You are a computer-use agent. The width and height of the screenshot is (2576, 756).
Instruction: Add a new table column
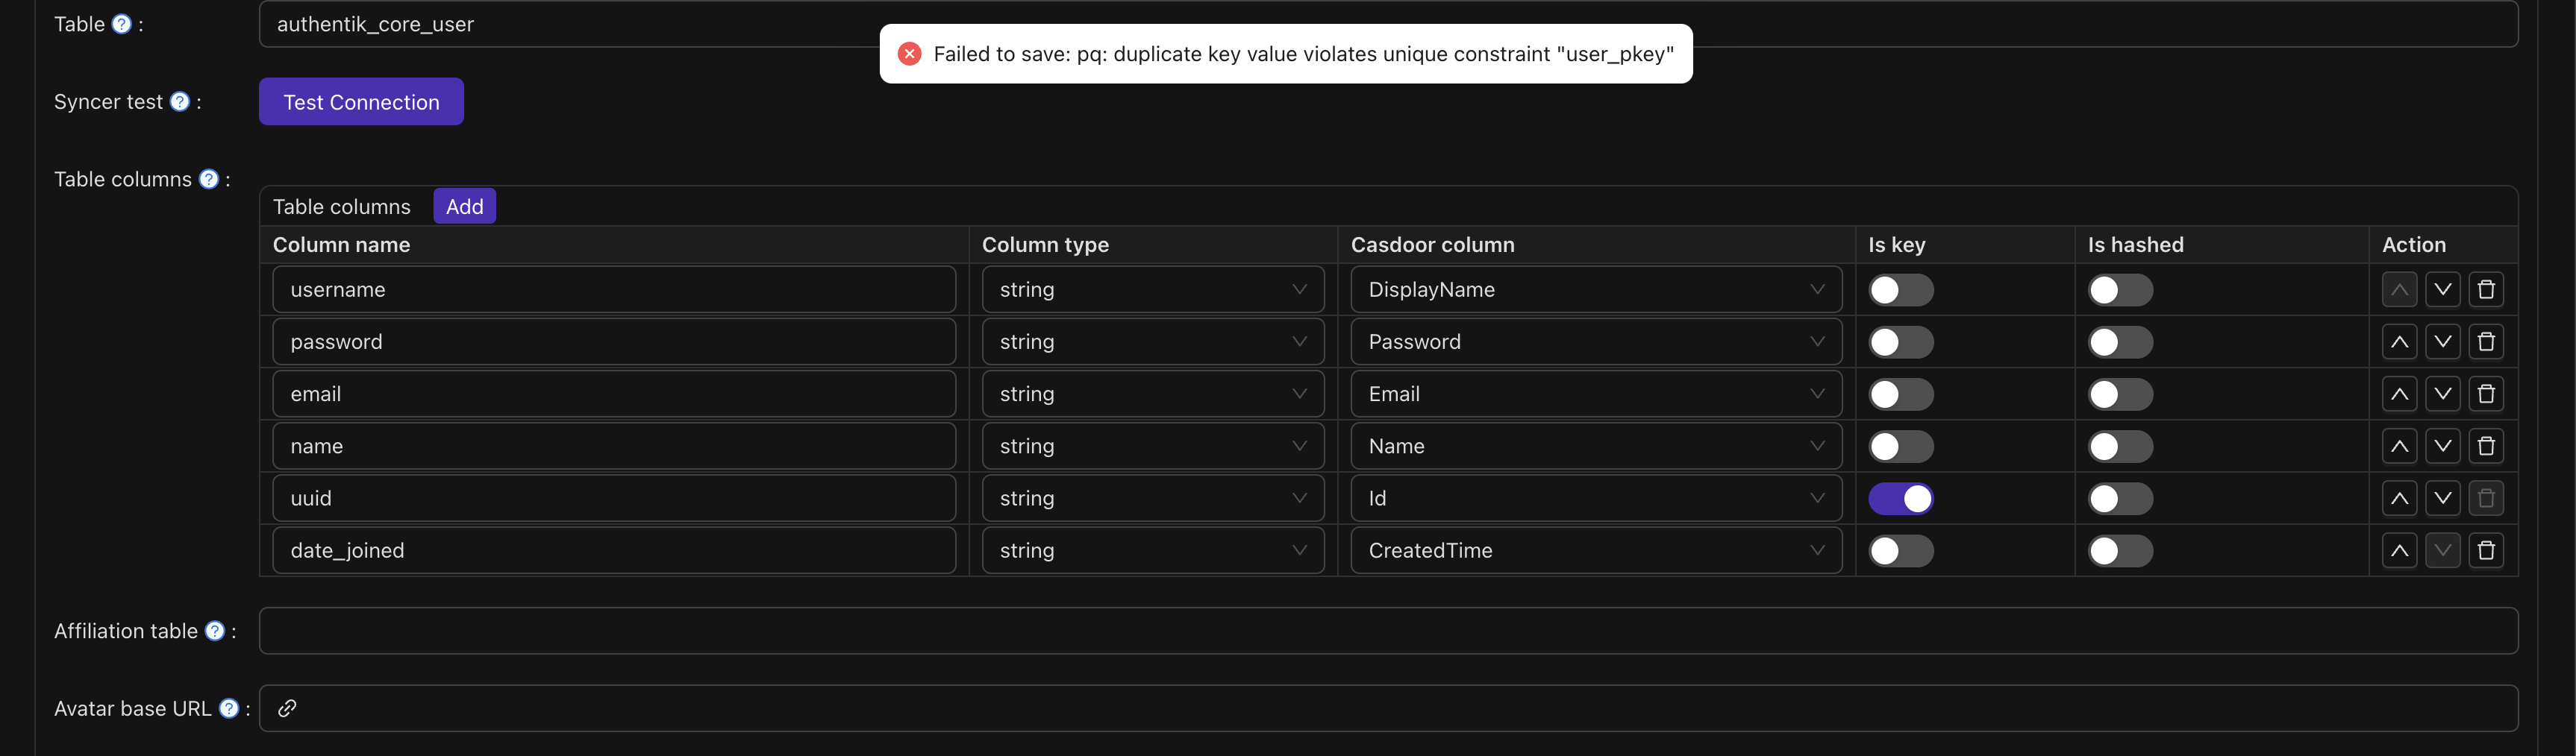pyautogui.click(x=464, y=207)
